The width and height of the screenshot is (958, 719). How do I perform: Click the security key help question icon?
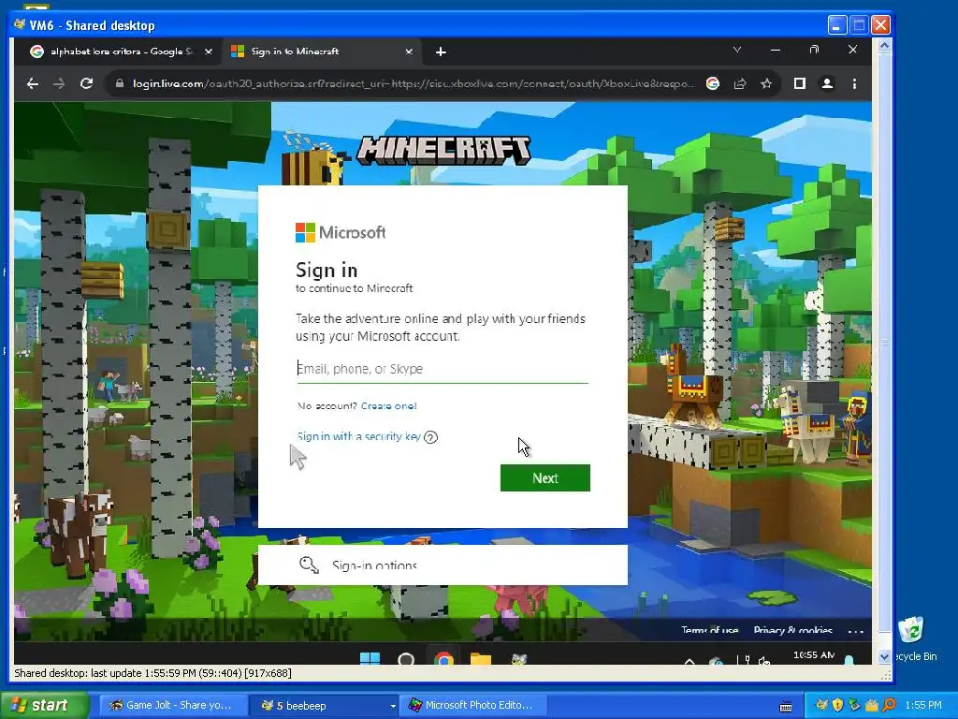(x=430, y=437)
